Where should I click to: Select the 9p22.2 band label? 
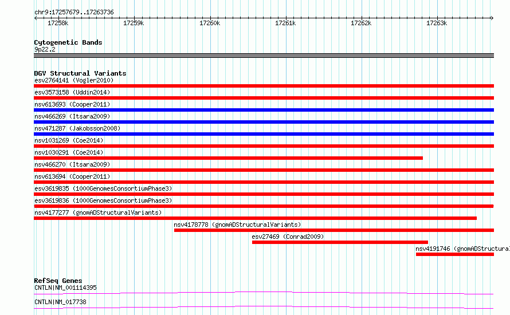[x=45, y=49]
